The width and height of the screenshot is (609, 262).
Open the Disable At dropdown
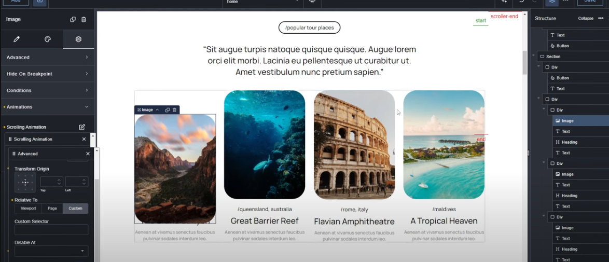pyautogui.click(x=51, y=251)
